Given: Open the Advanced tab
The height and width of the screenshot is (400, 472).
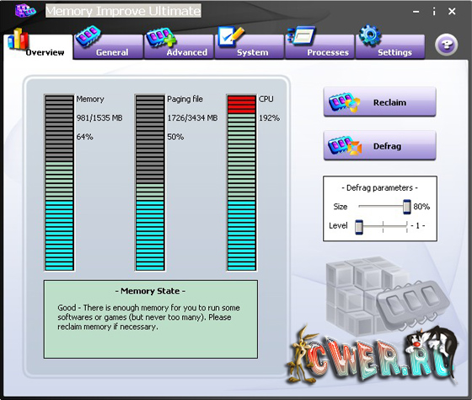Looking at the screenshot, I should pos(179,47).
